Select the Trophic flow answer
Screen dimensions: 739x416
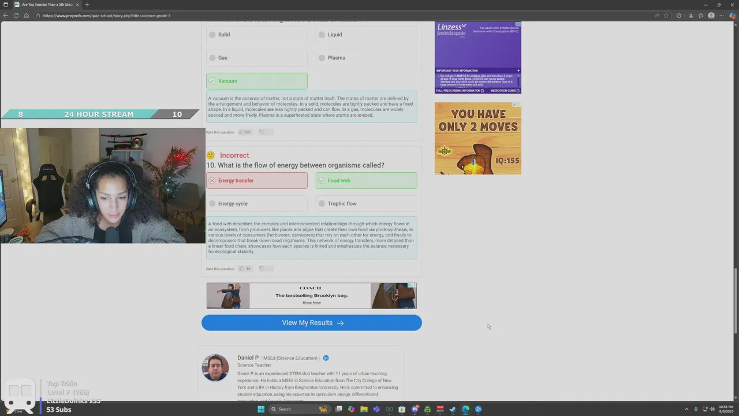(x=366, y=203)
